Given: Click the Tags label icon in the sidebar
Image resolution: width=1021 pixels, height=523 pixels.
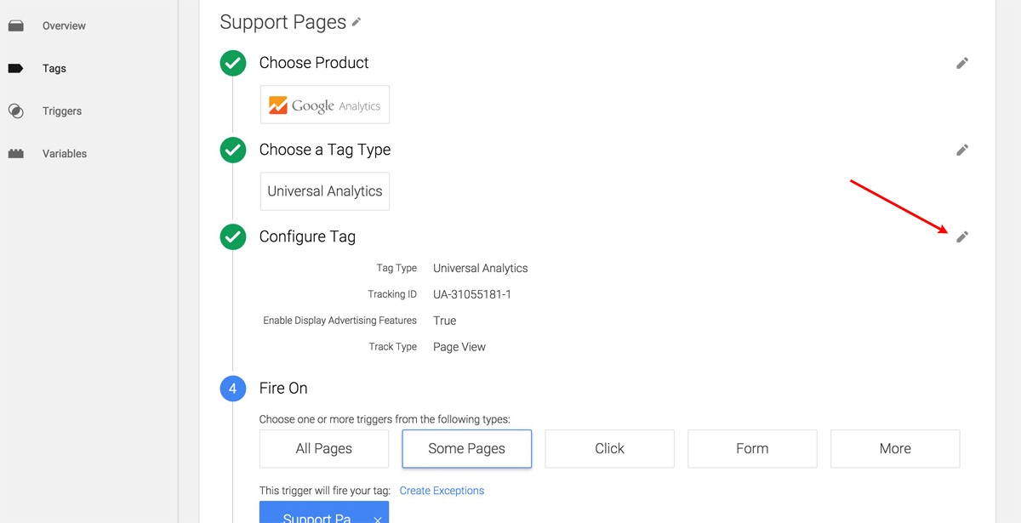Looking at the screenshot, I should tap(15, 69).
